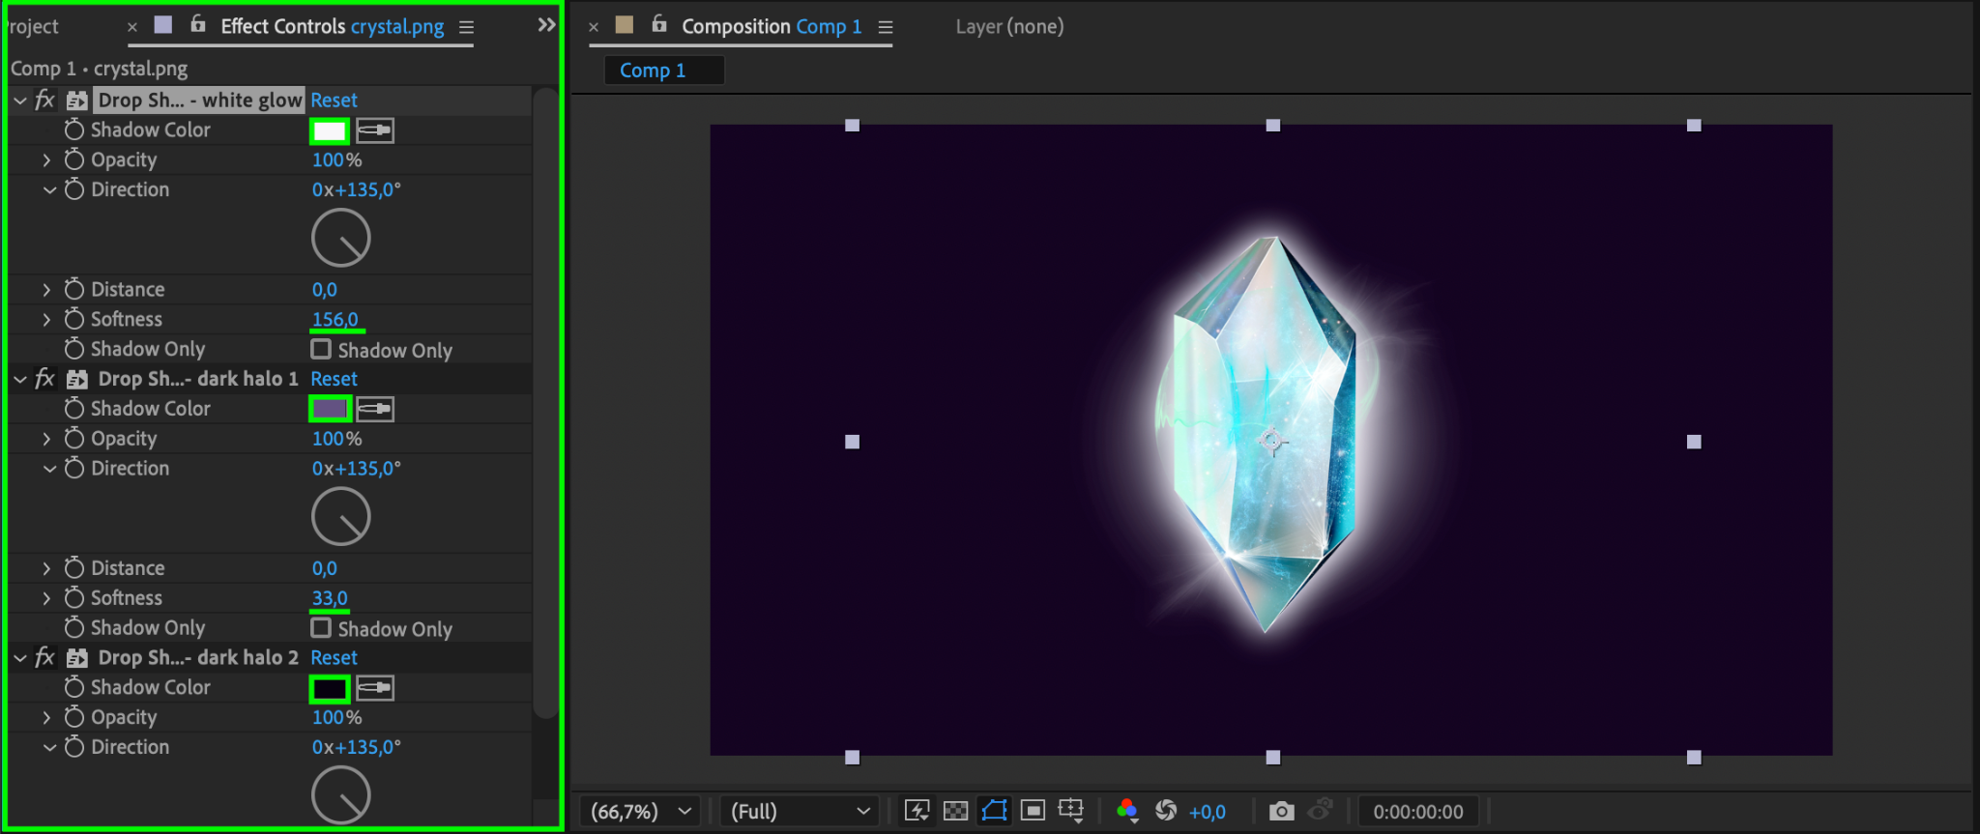This screenshot has height=834, width=1980.
Task: Open the dark halo 1 shadow color swatch
Action: point(330,409)
